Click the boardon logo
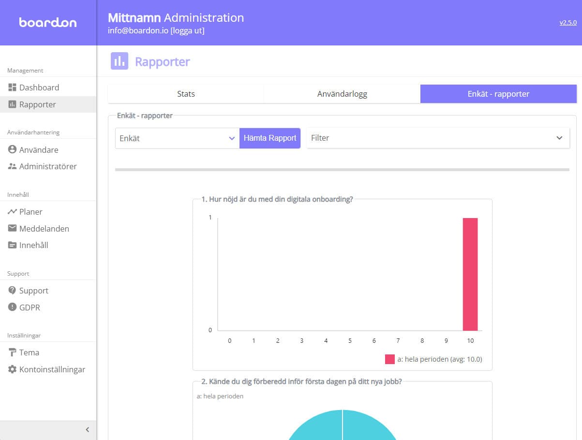The height and width of the screenshot is (440, 582). point(48,22)
